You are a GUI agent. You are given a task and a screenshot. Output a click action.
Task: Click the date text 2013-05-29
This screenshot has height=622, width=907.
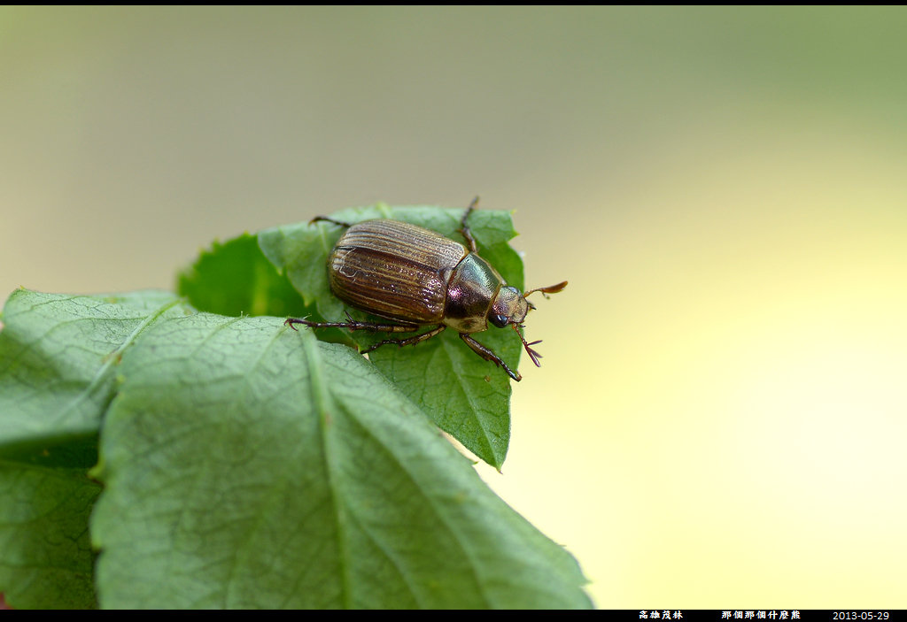tap(860, 616)
